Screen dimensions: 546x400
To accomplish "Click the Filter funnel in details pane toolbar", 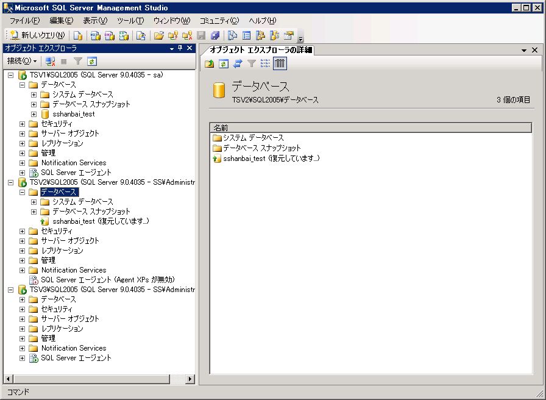I will [252, 63].
